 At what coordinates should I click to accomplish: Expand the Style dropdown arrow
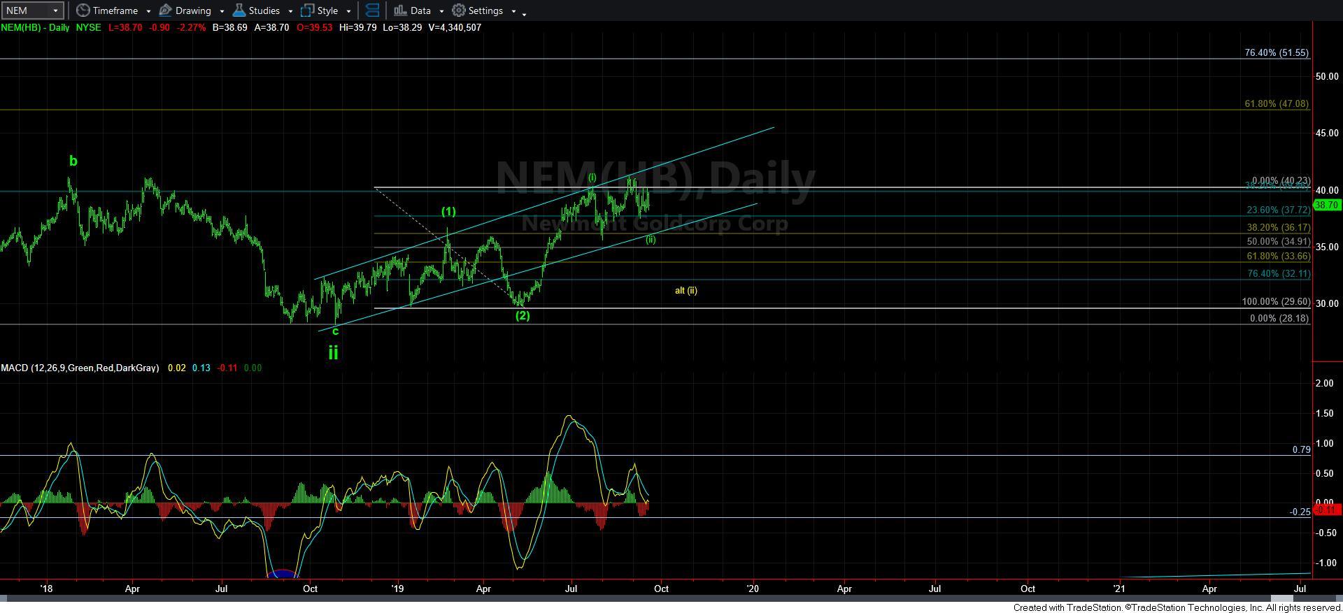point(348,11)
